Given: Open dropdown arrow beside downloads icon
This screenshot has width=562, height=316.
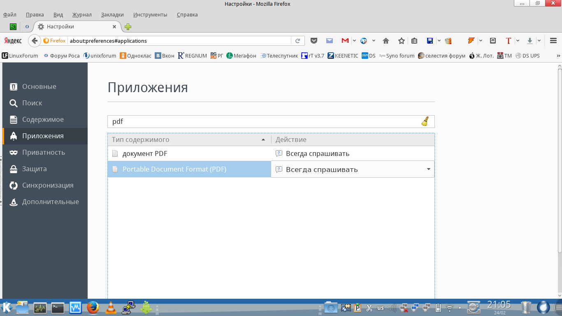Looking at the screenshot, I should click(x=539, y=41).
